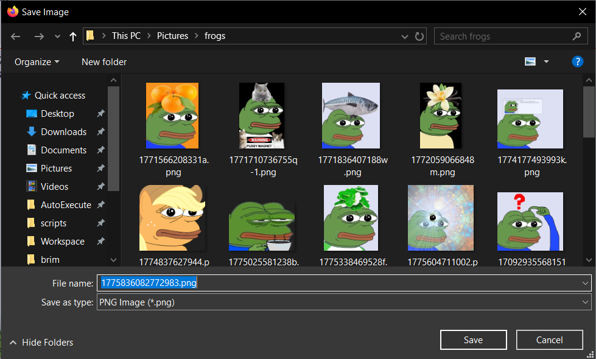Open the view options dropdown arrow
The width and height of the screenshot is (596, 359).
(x=546, y=61)
